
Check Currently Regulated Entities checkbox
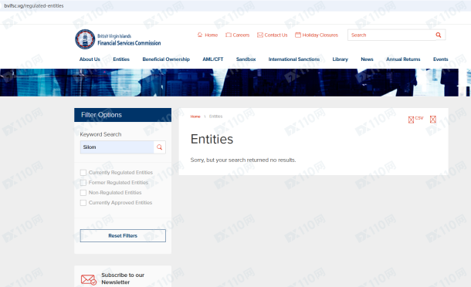(83, 173)
